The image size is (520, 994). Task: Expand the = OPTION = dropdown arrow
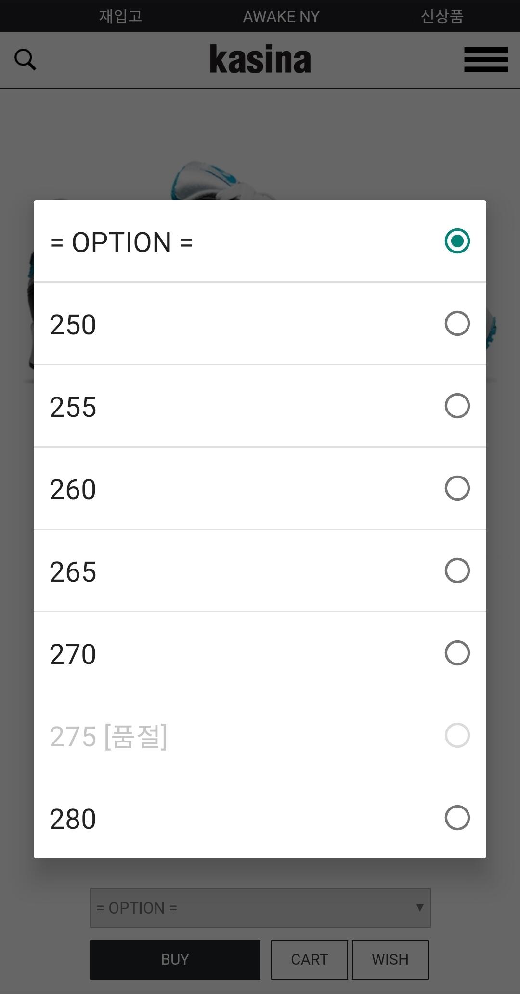coord(420,908)
